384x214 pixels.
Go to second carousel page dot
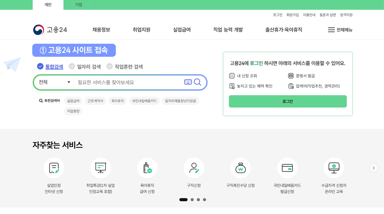point(192,199)
